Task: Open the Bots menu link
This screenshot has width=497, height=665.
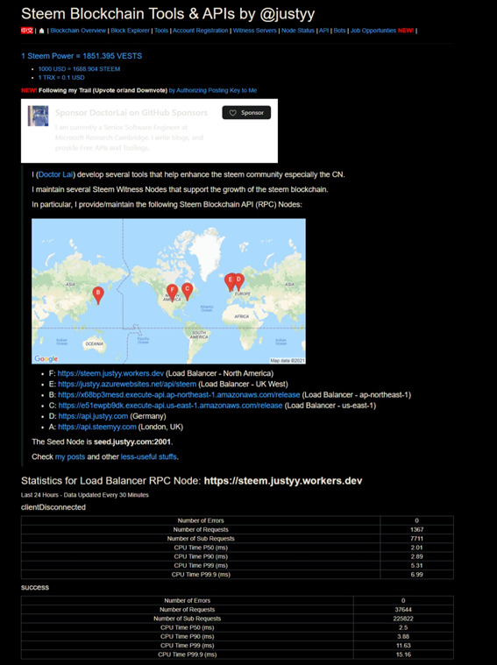Action: coord(339,31)
